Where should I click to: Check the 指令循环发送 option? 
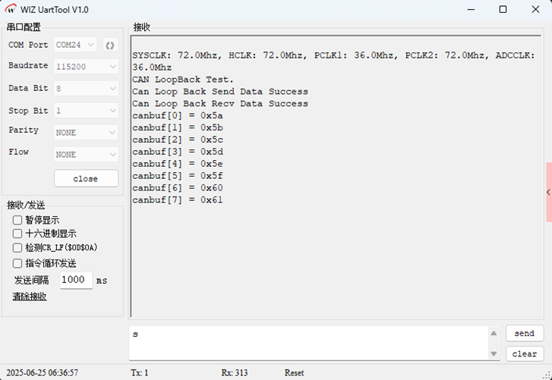click(x=17, y=263)
